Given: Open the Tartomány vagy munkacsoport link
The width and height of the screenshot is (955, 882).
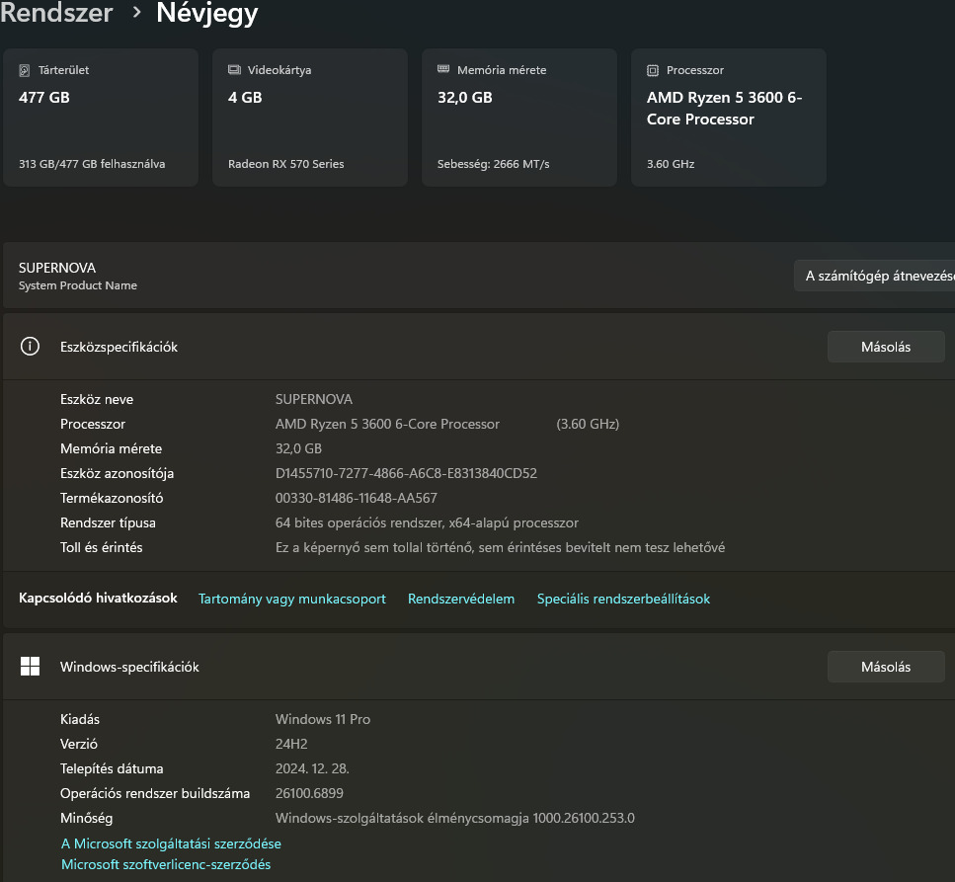Looking at the screenshot, I should (292, 599).
